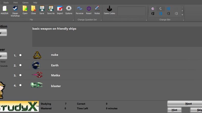Reset the question set
The height and width of the screenshot is (113, 202).
coord(89,10)
